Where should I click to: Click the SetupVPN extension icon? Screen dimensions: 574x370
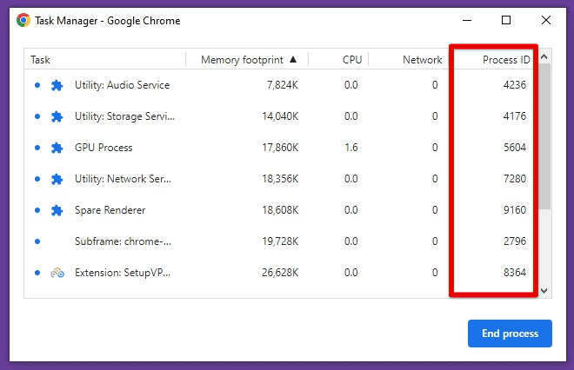click(x=57, y=273)
